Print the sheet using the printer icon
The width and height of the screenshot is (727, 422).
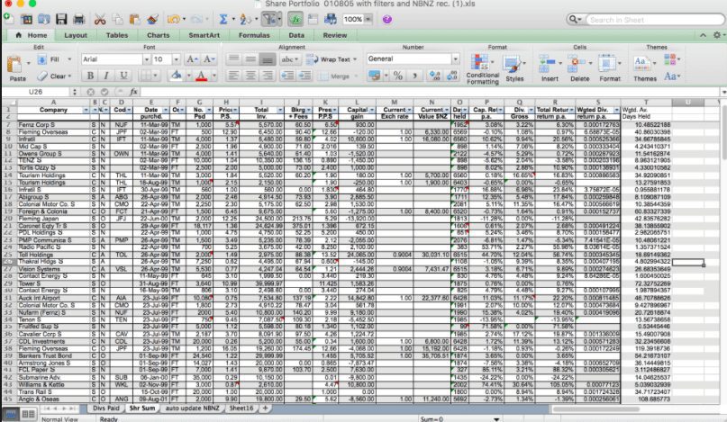point(79,19)
